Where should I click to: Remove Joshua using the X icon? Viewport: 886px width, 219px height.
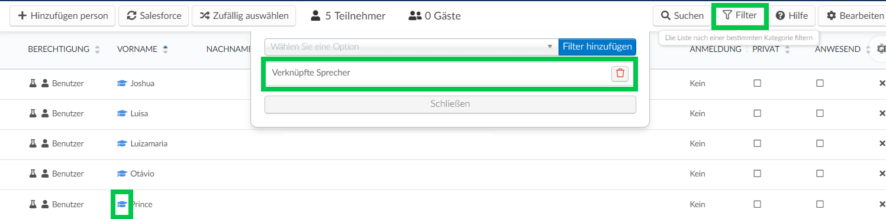(882, 83)
